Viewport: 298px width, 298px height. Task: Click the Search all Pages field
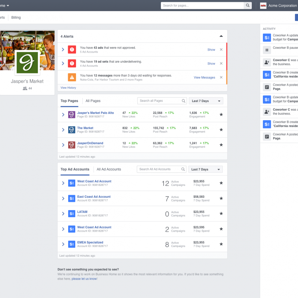[159, 101]
